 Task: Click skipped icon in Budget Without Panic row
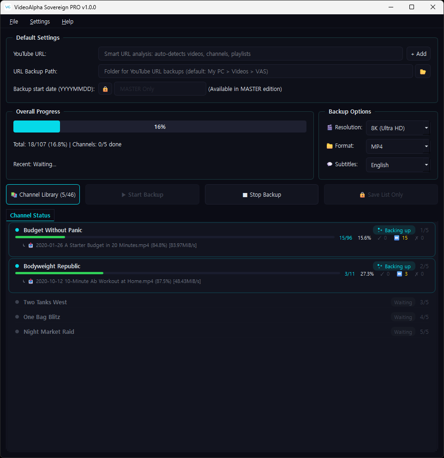(396, 238)
